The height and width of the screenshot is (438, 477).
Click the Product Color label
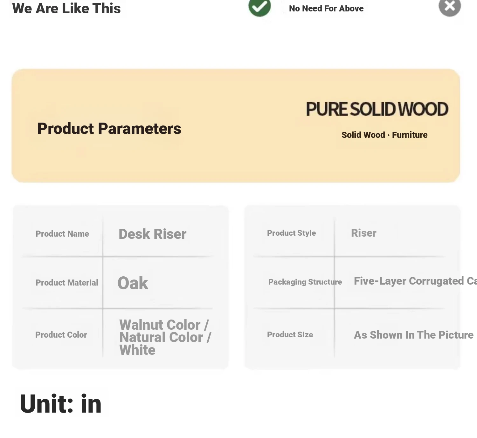click(x=61, y=335)
